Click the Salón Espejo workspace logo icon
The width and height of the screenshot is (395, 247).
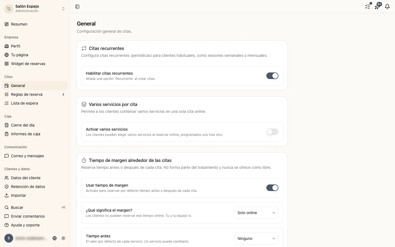coord(9,9)
